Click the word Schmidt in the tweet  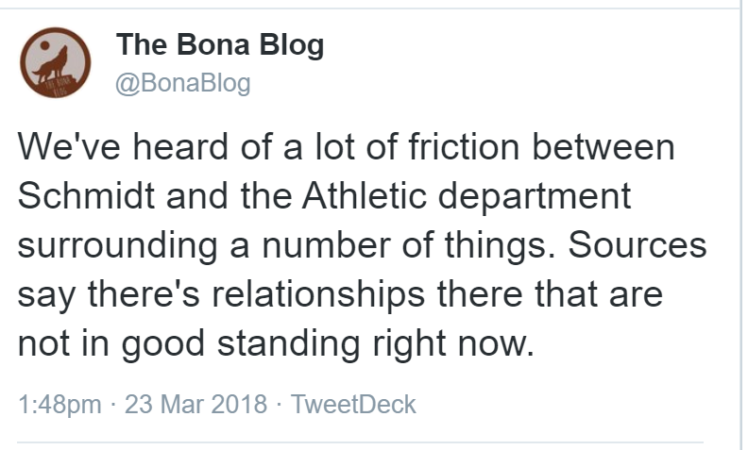click(x=86, y=196)
